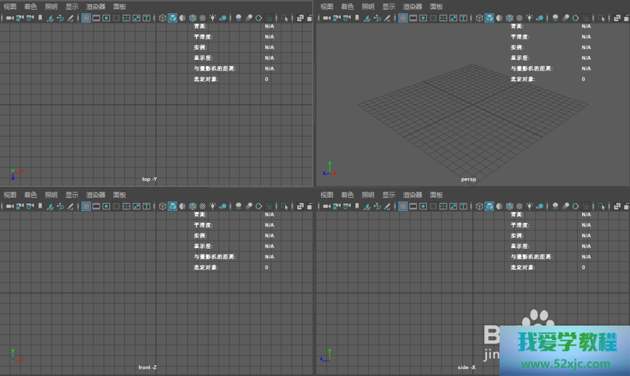Click Select Camera icon in top view panel
Image resolution: width=630 pixels, height=376 pixels.
pos(9,18)
